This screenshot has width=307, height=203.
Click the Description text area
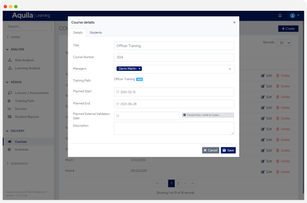click(x=174, y=128)
